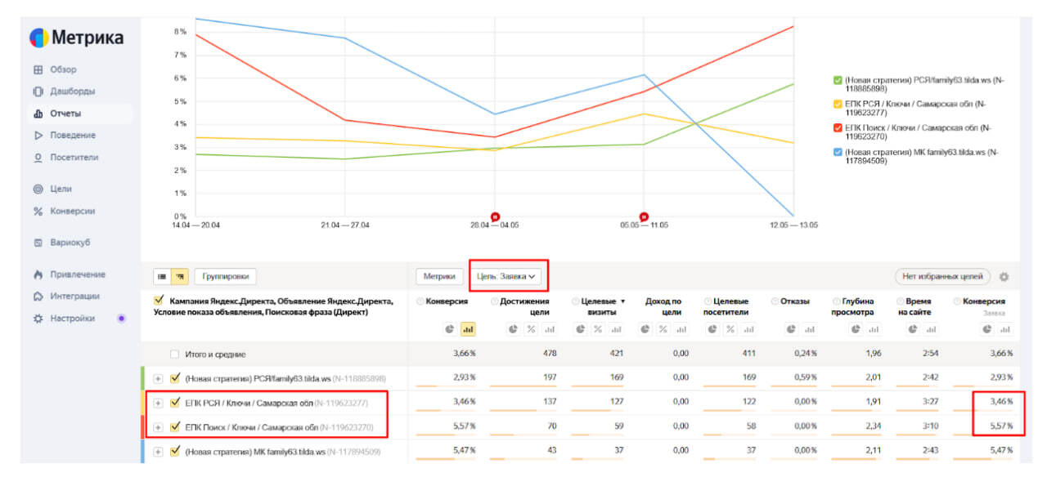Click the Посетители person icon
Image resolution: width=1047 pixels, height=486 pixels.
click(x=38, y=158)
